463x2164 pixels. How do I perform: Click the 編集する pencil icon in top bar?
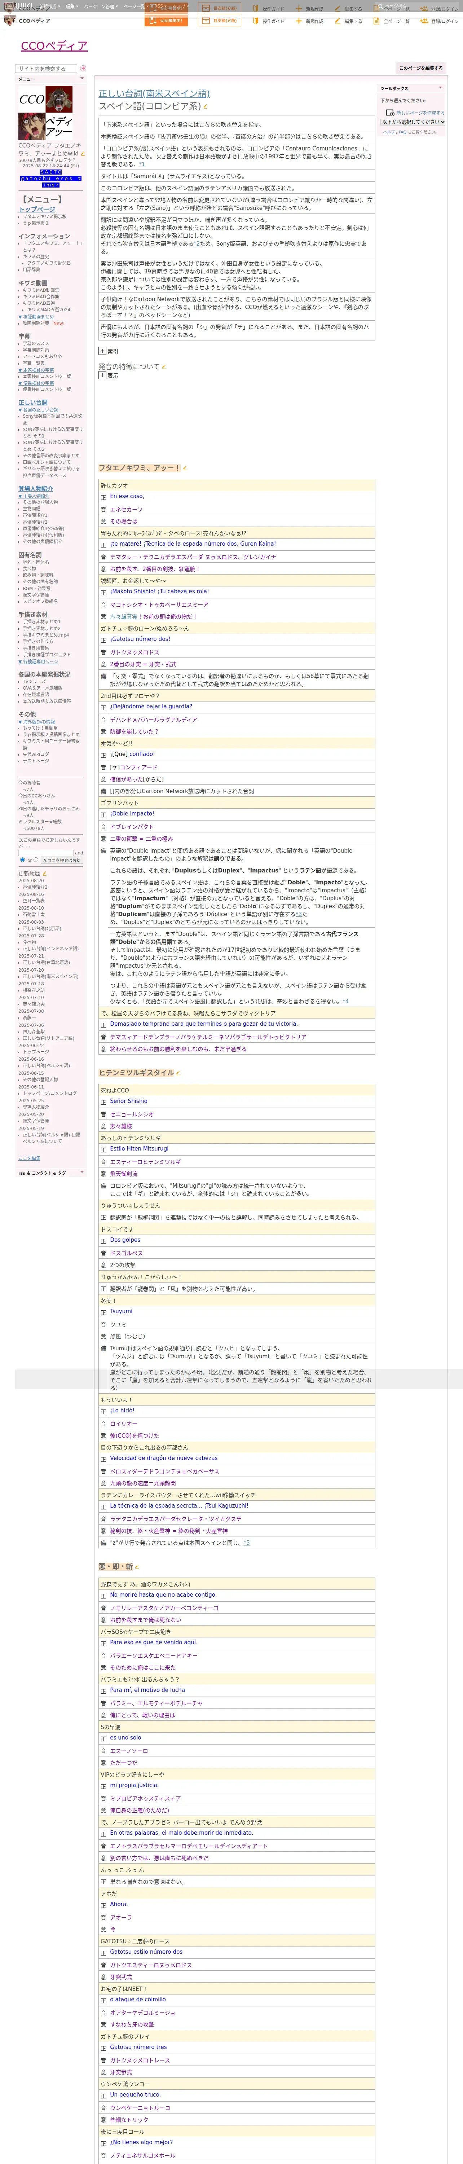[338, 21]
